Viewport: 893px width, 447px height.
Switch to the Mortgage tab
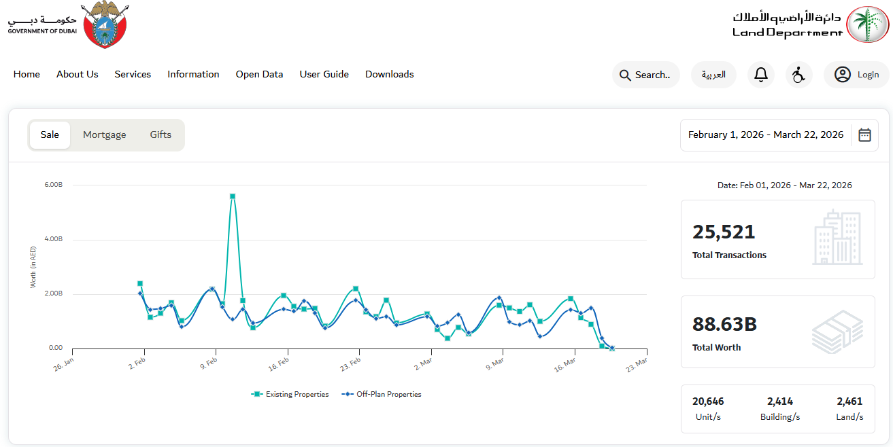pyautogui.click(x=104, y=135)
